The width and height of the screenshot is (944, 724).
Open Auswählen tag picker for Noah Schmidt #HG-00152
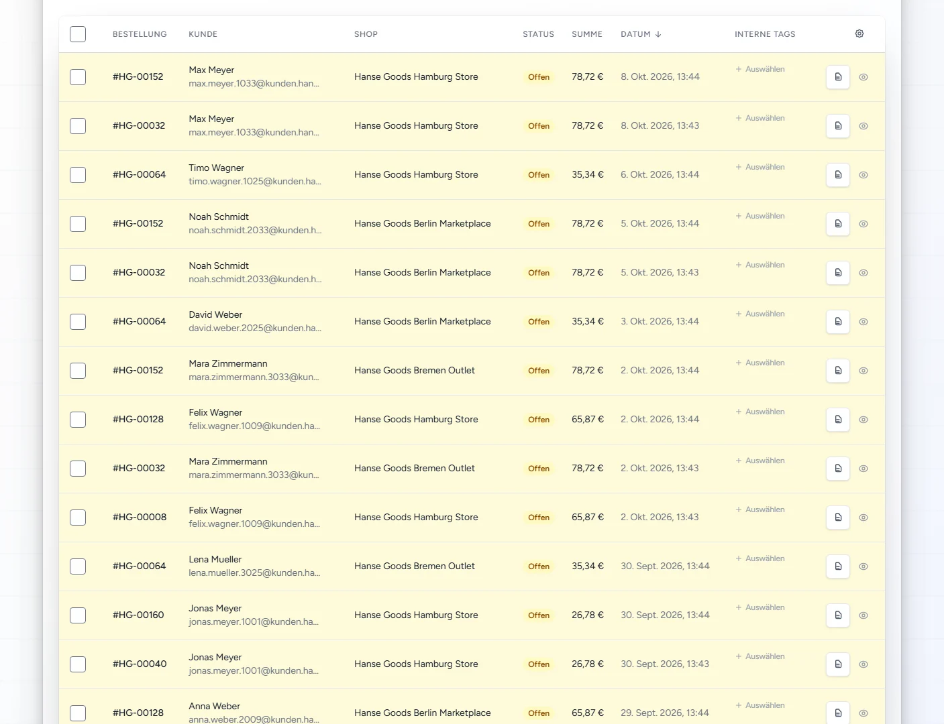coord(760,216)
